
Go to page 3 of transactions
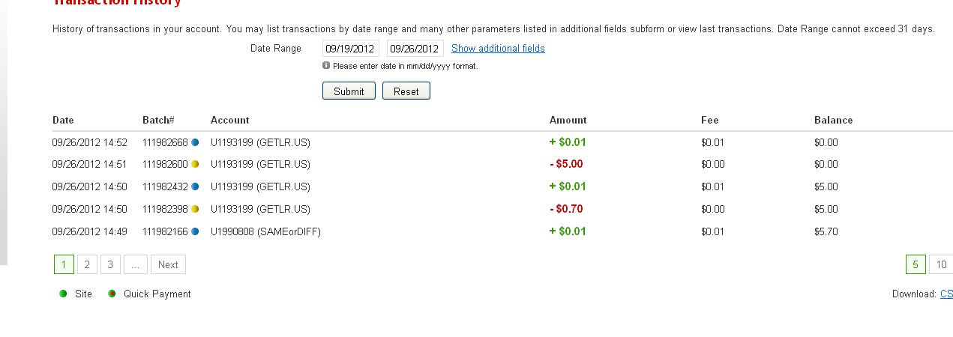click(110, 264)
